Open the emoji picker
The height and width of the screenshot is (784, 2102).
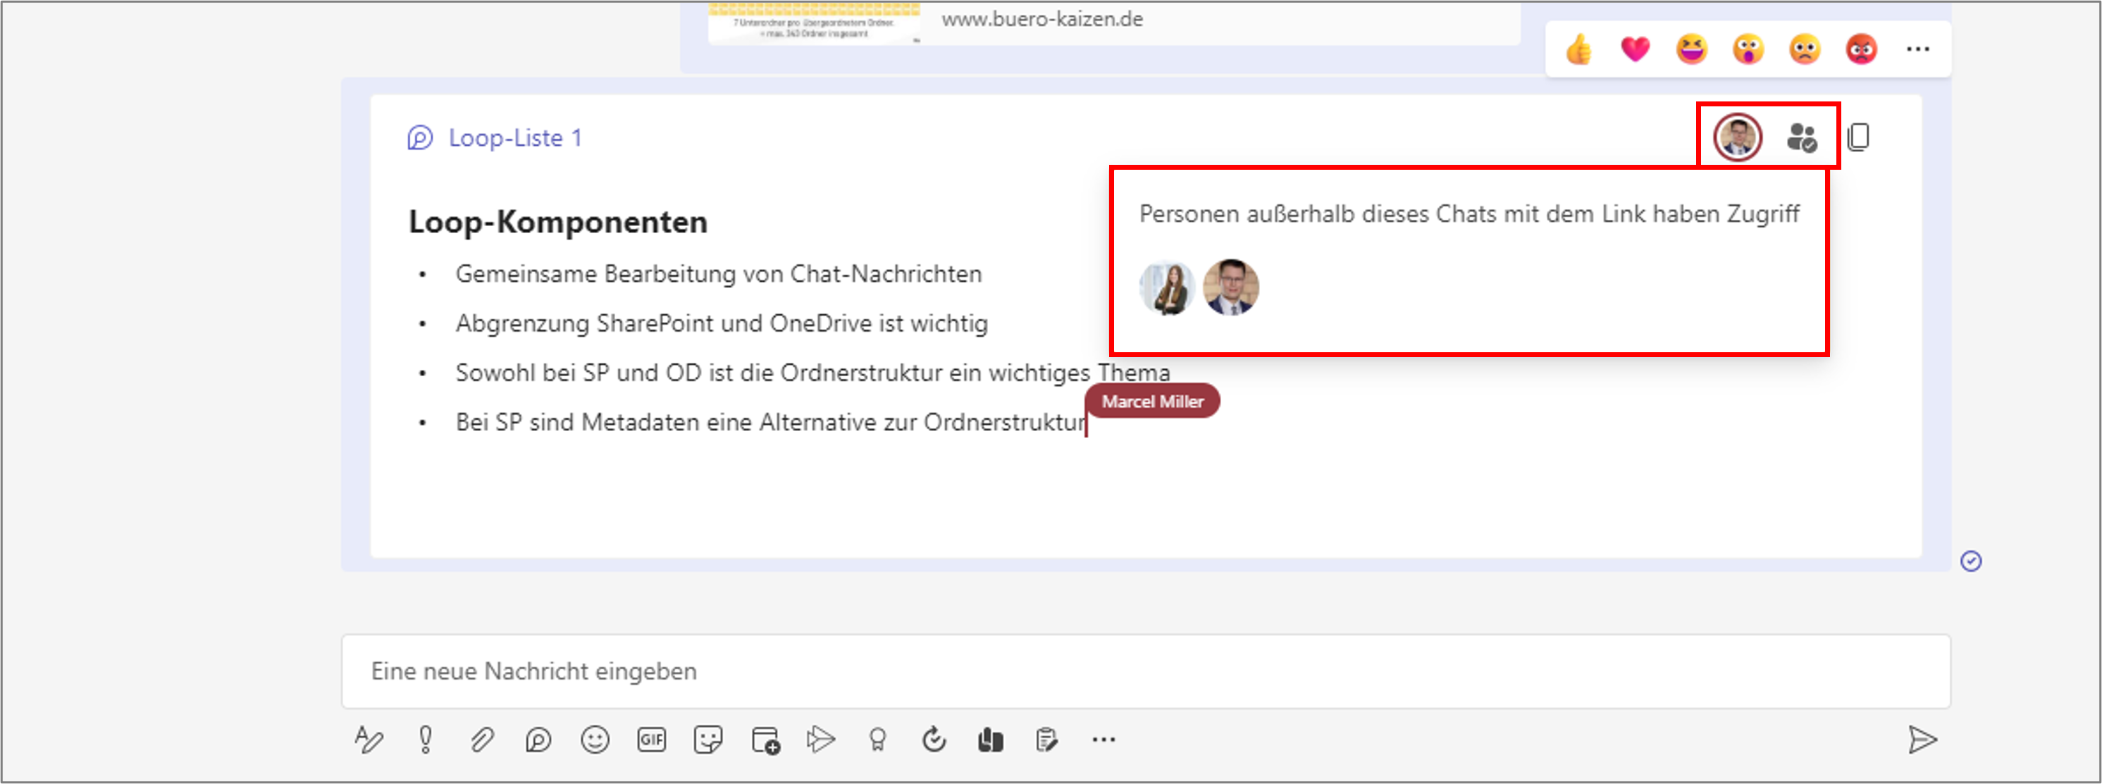[x=595, y=740]
